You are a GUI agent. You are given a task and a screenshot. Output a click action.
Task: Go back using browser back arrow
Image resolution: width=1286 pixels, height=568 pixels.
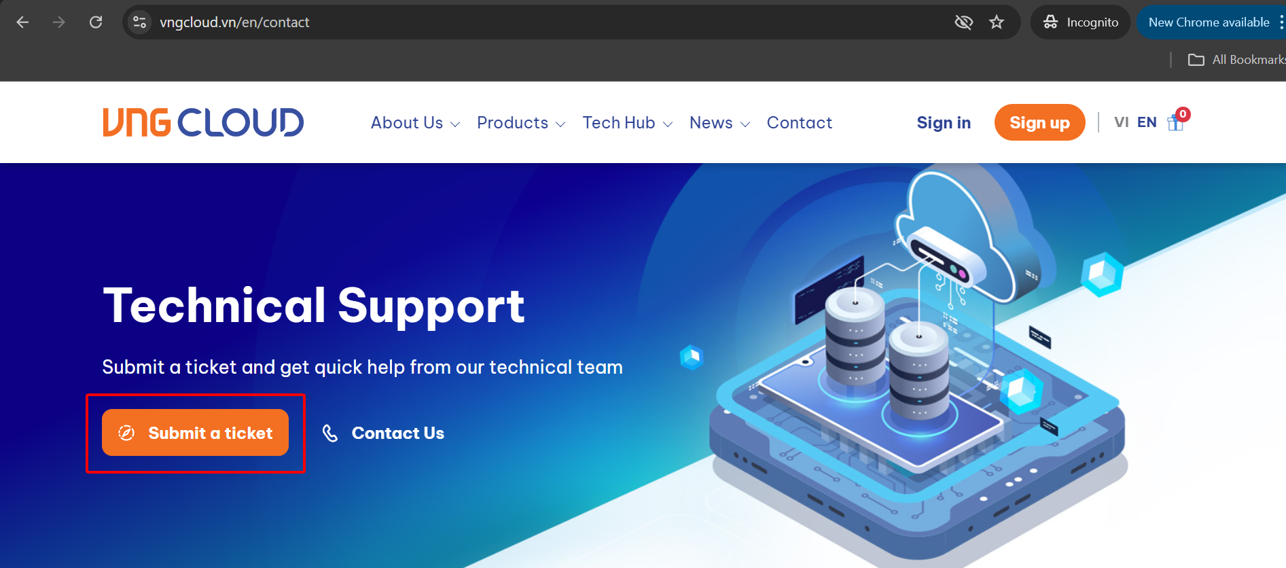click(x=22, y=22)
